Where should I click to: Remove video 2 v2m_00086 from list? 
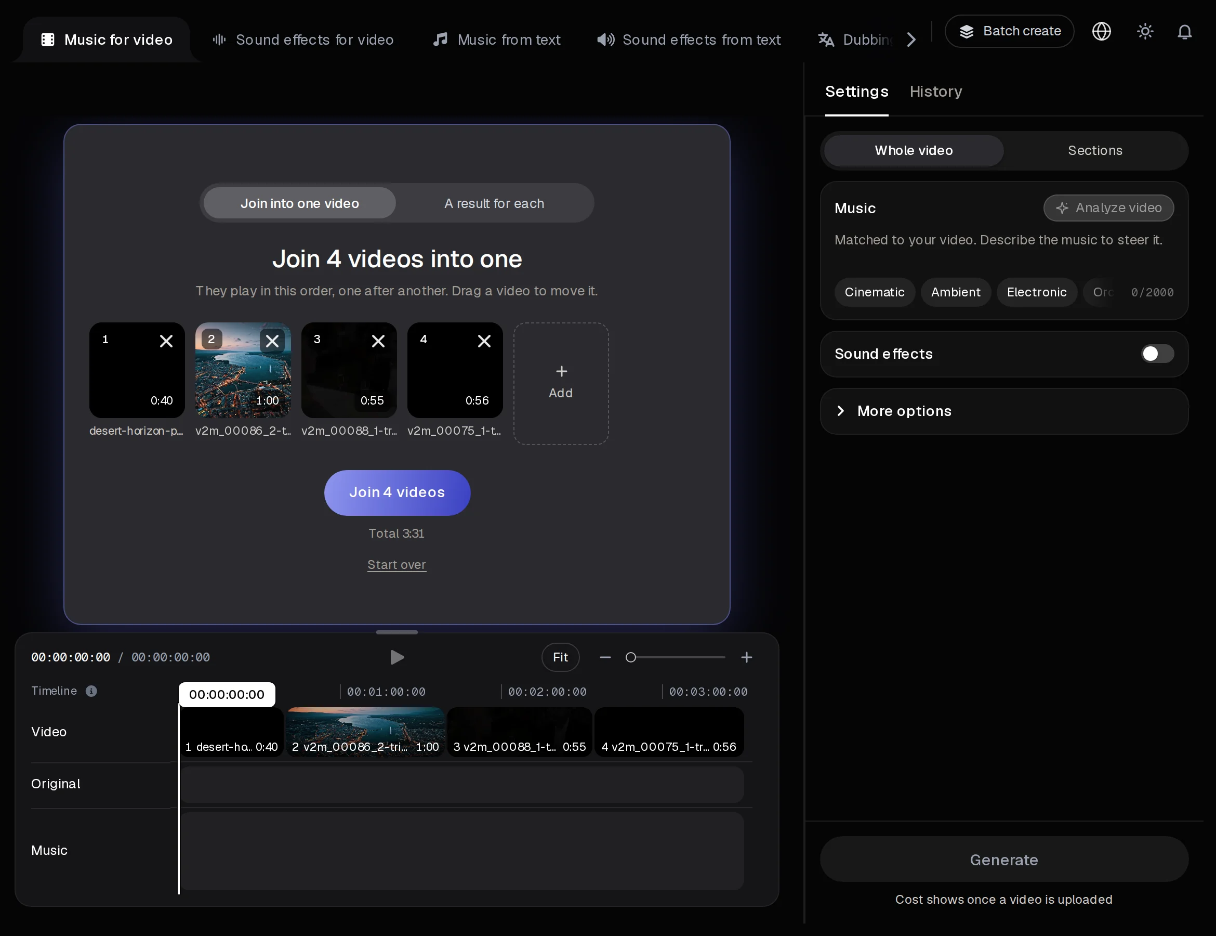[272, 341]
